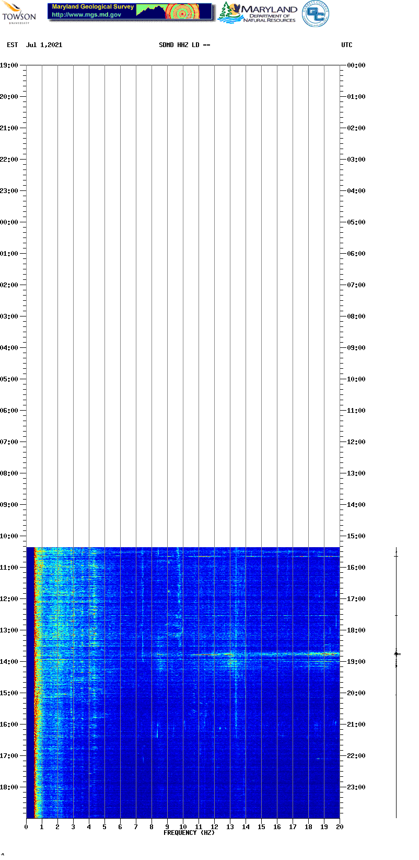419x860 pixels.
Task: Click the 14:00 label on the EST axis
Action: click(x=9, y=662)
